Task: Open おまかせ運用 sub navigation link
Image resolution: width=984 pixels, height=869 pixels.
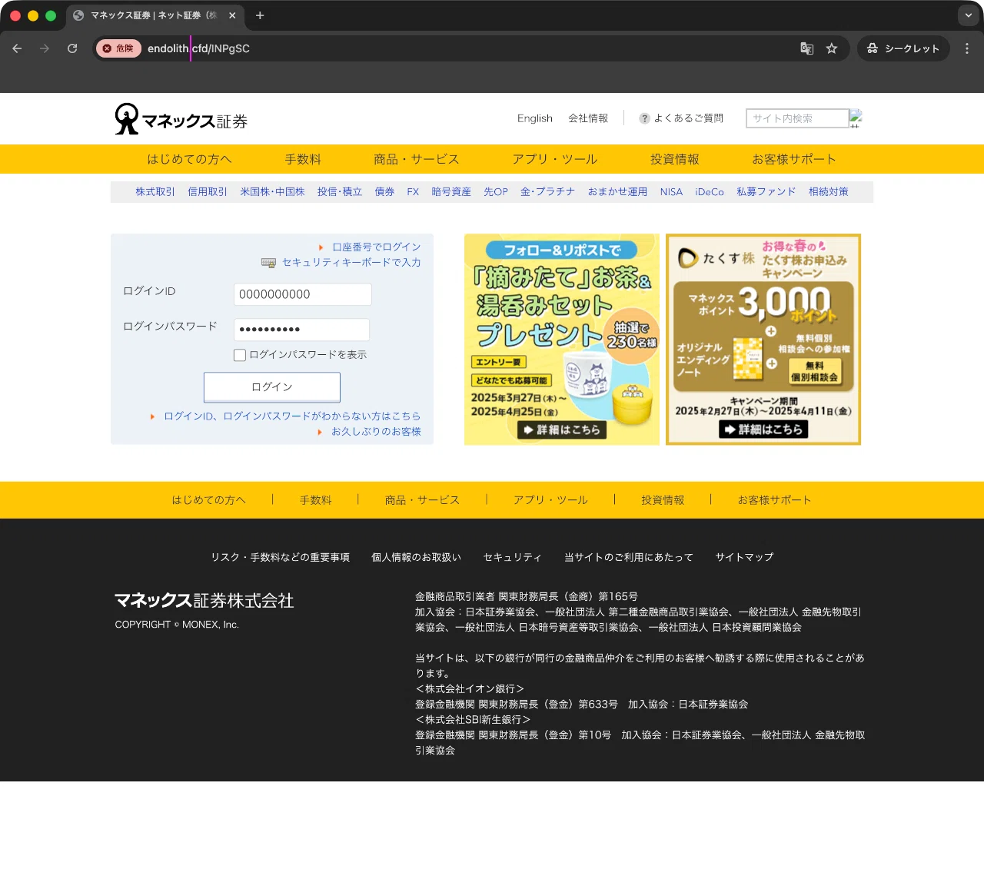Action: point(617,192)
